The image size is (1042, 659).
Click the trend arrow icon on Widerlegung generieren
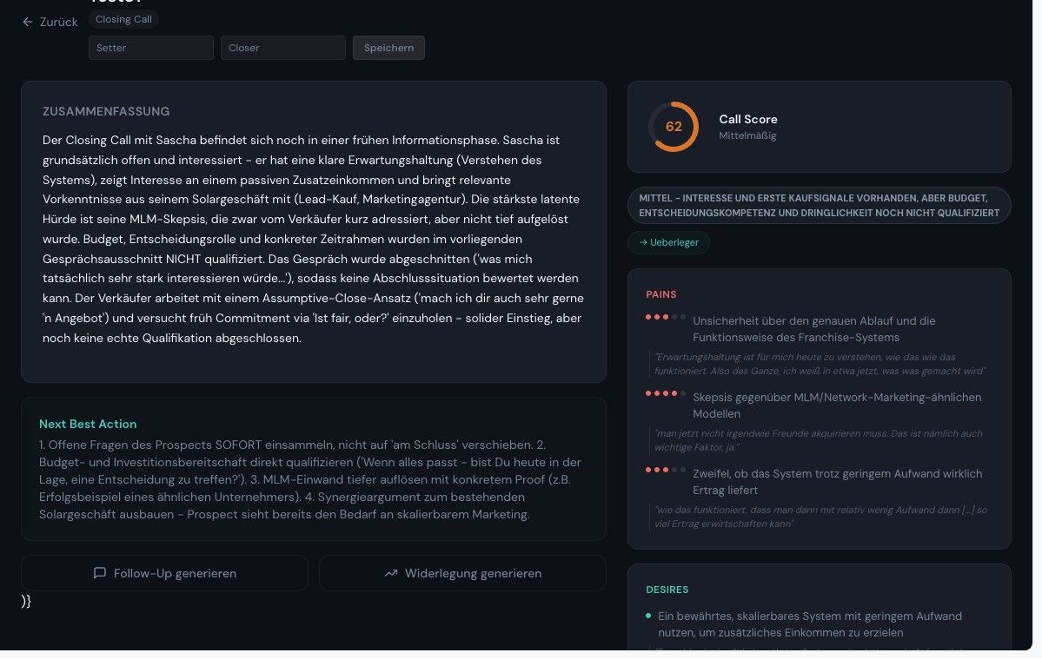391,573
